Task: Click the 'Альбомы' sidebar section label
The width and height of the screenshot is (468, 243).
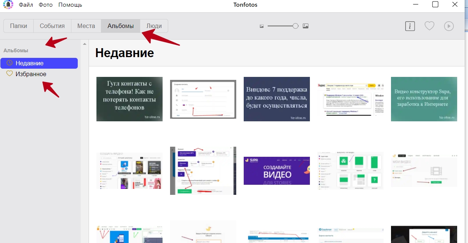Action: (x=16, y=50)
